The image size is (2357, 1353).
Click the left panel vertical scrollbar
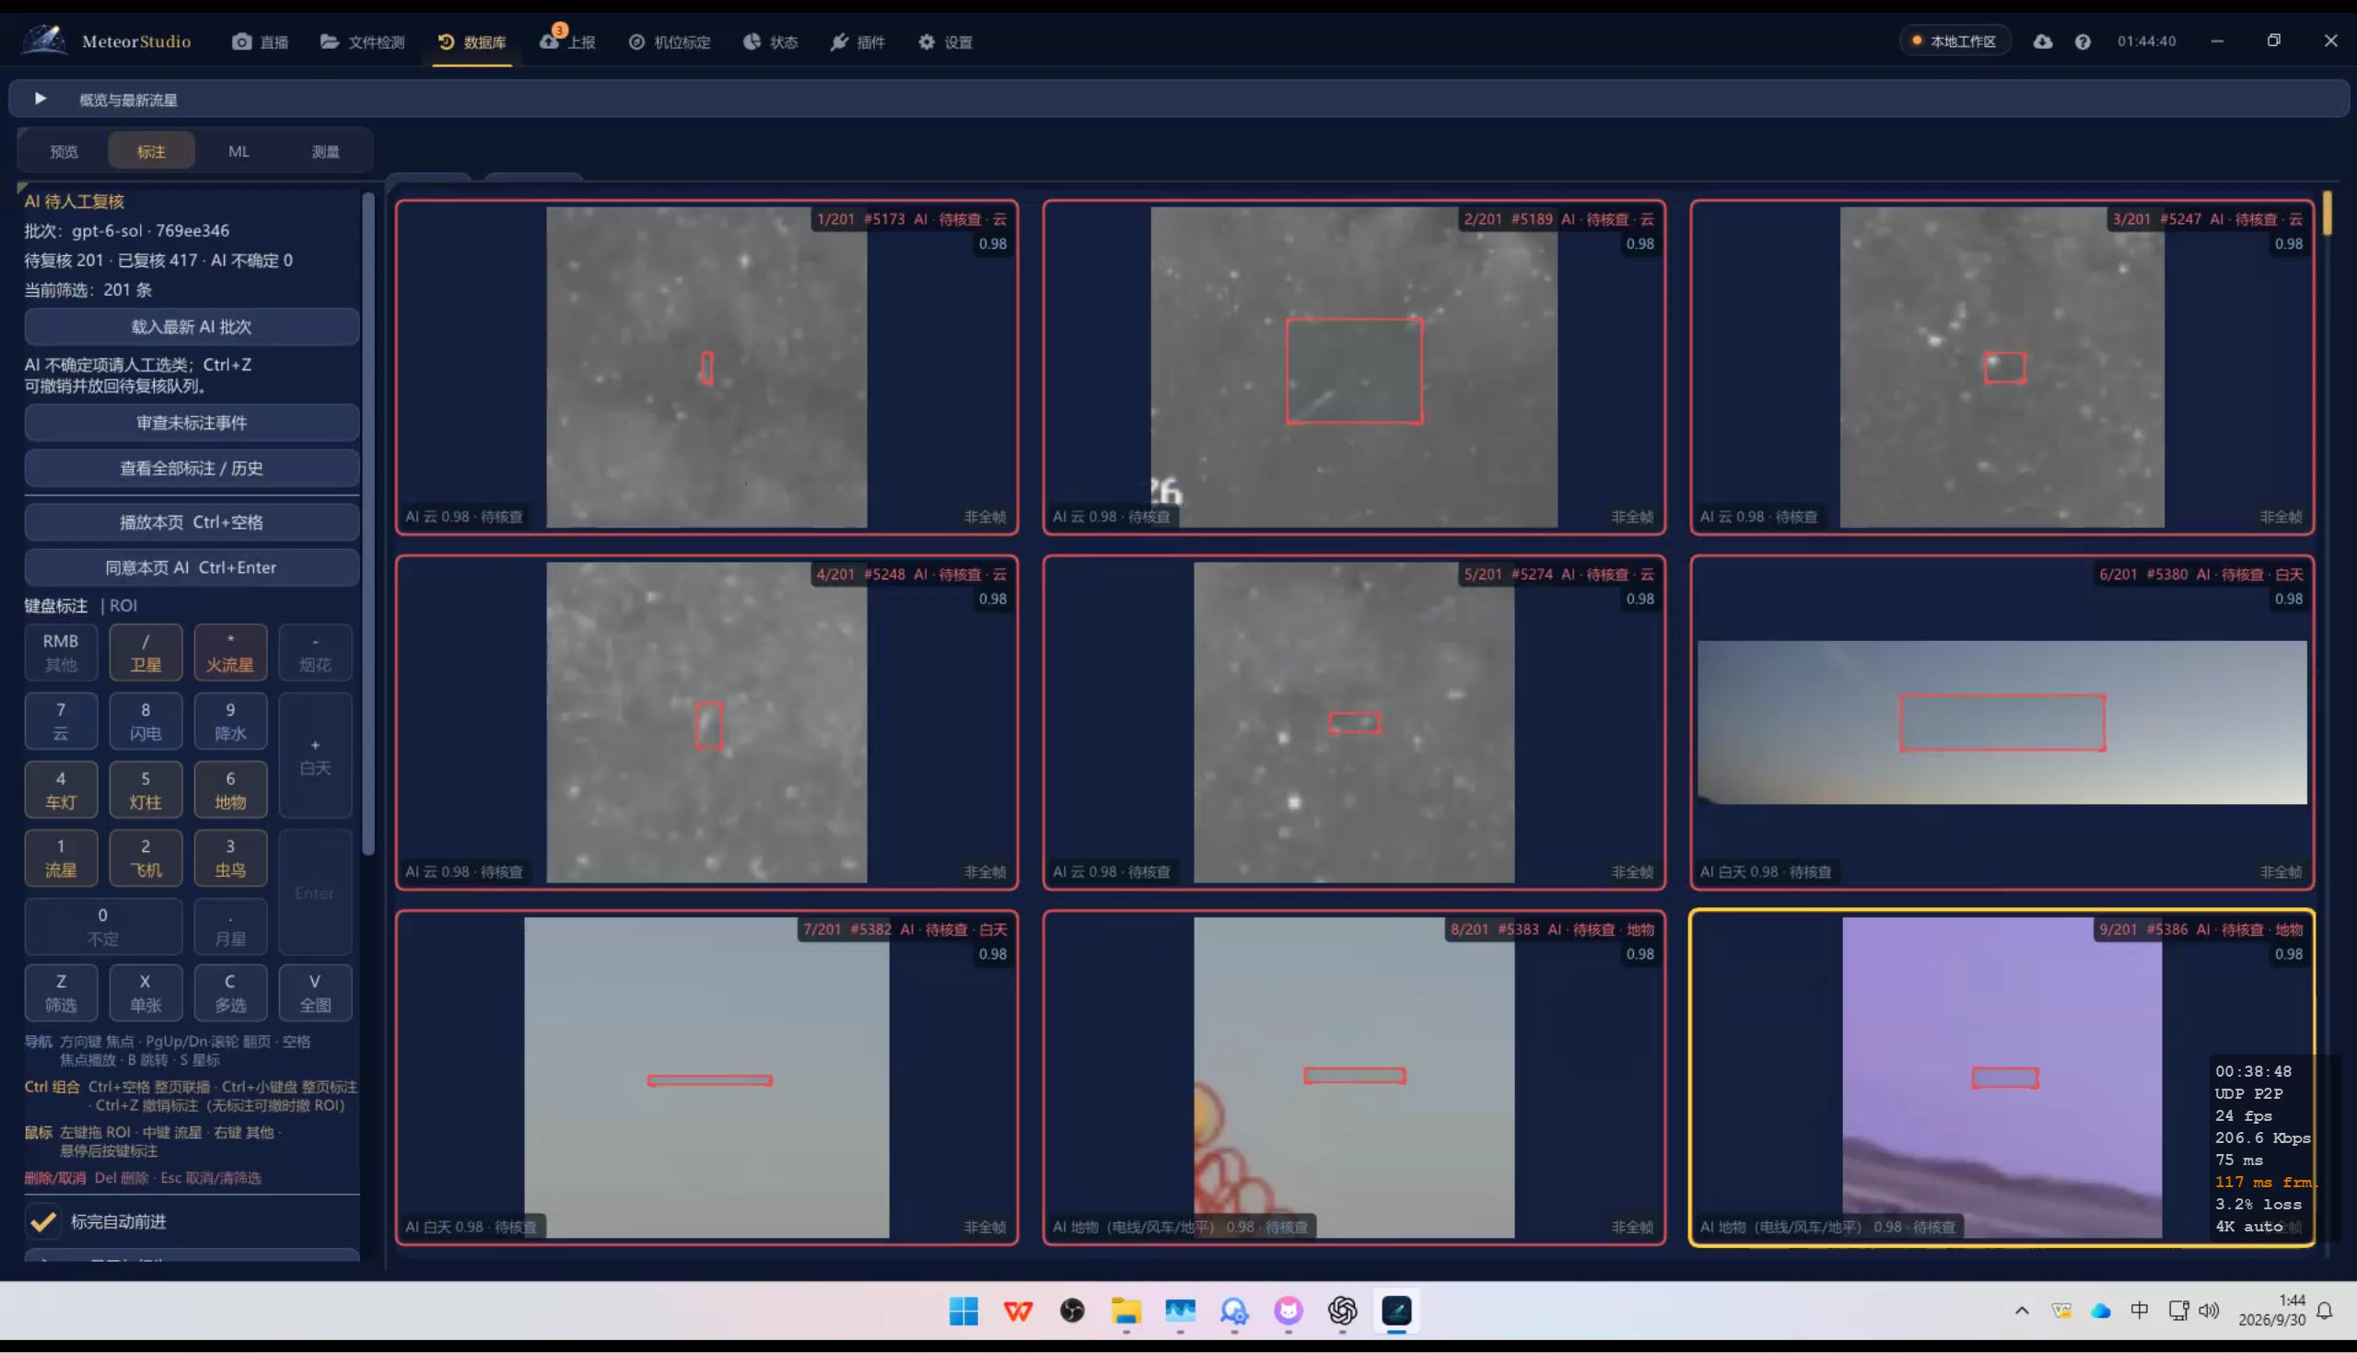[368, 523]
